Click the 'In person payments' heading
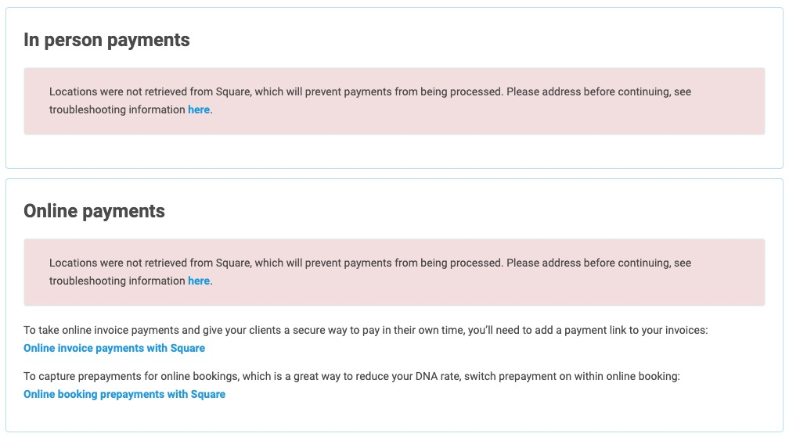Viewport: 789px width, 437px height. pyautogui.click(x=106, y=41)
